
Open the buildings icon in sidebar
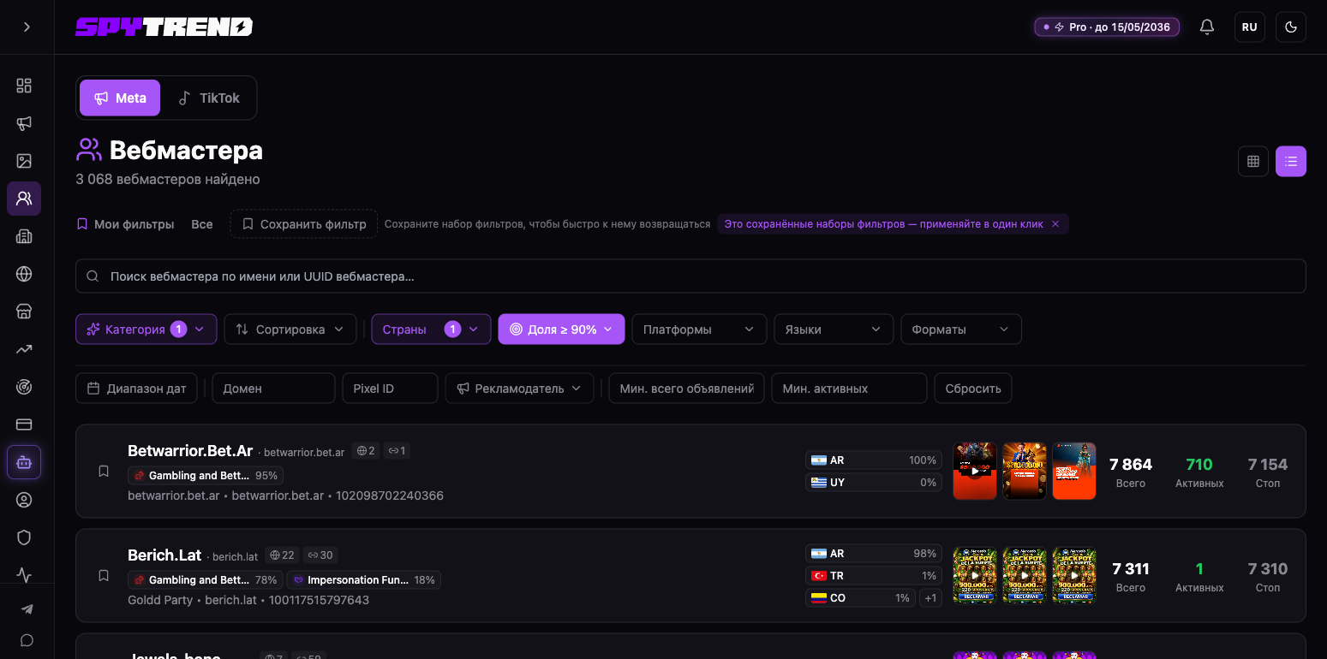[24, 236]
